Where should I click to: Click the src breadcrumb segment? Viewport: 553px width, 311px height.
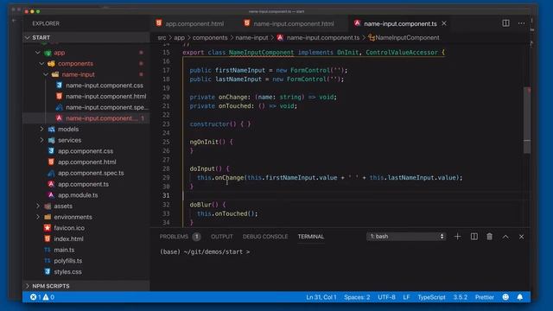[x=162, y=37]
